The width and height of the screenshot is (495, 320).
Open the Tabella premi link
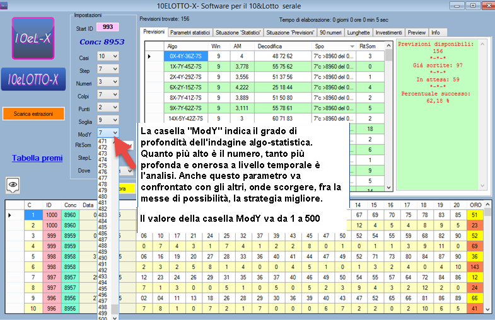pyautogui.click(x=37, y=158)
